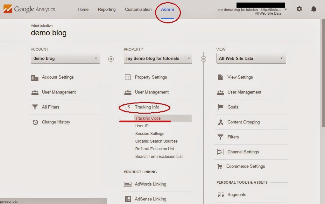Click the Segments icon
The width and height of the screenshot is (325, 204).
tap(221, 195)
